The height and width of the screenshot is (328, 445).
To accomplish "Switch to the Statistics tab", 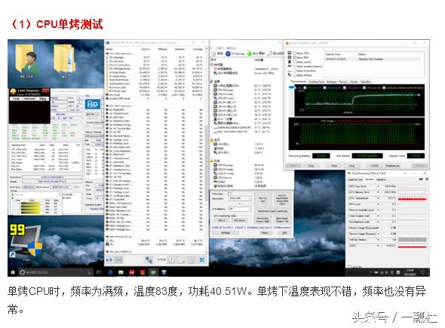I will click(x=366, y=81).
